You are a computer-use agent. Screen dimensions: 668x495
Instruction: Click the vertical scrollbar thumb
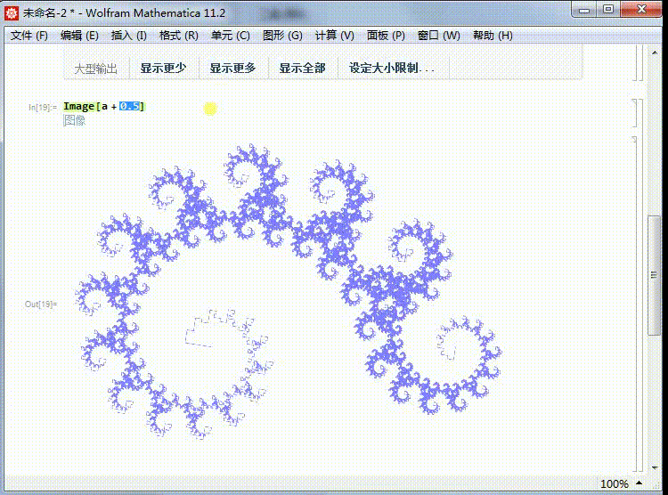pos(654,276)
